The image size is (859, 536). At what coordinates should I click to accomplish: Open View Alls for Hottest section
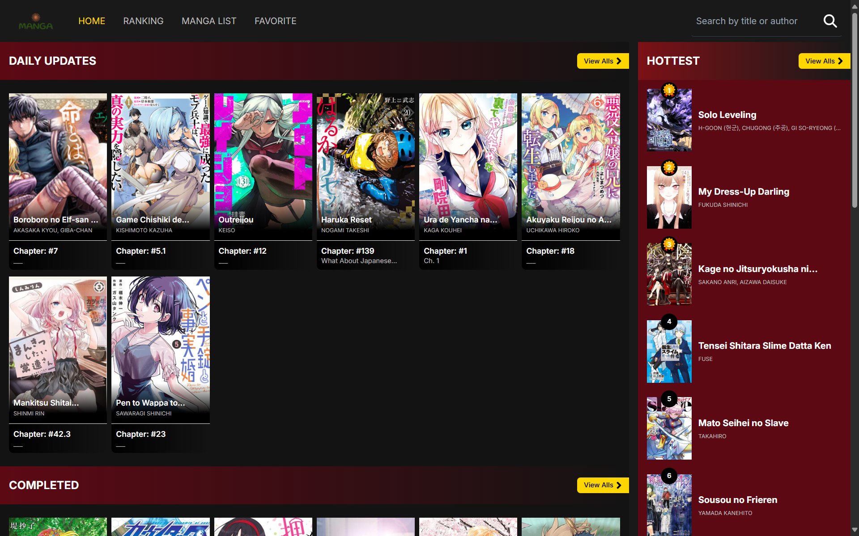824,61
